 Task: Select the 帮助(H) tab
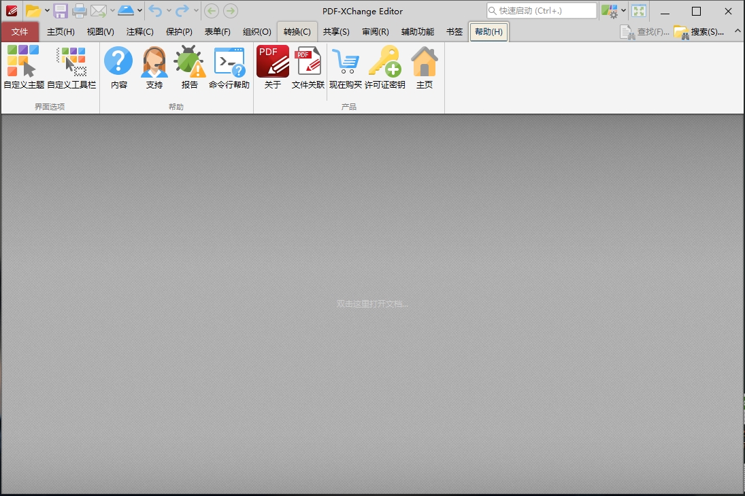pyautogui.click(x=489, y=32)
